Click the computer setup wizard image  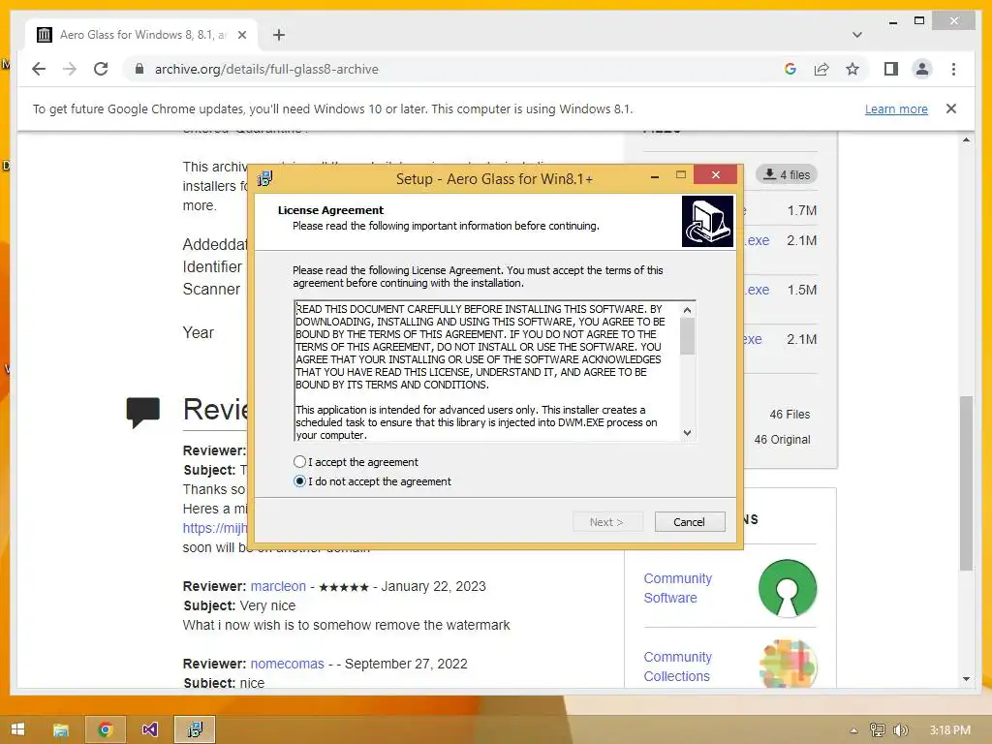[x=707, y=222]
